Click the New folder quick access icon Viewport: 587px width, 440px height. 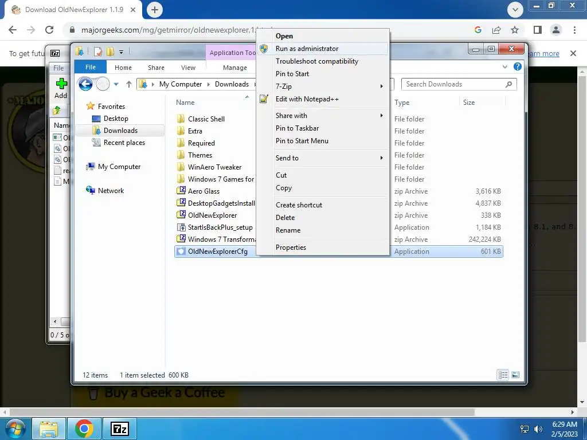[110, 52]
